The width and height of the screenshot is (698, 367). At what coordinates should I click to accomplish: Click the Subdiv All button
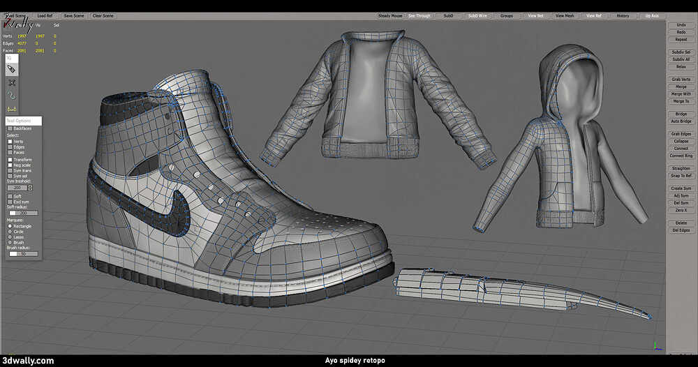[681, 59]
